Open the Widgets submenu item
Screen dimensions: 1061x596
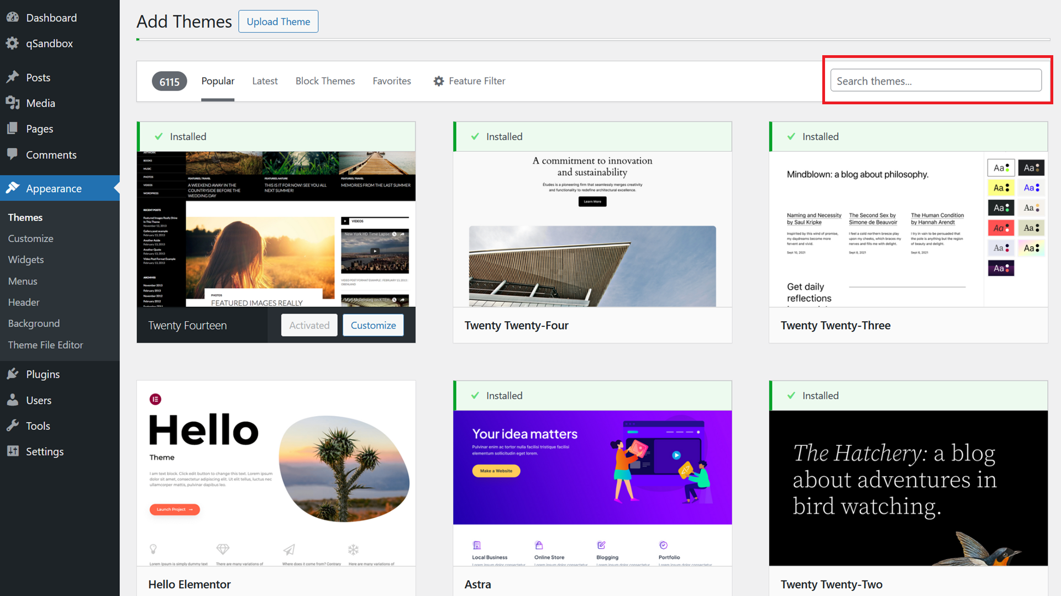(26, 259)
